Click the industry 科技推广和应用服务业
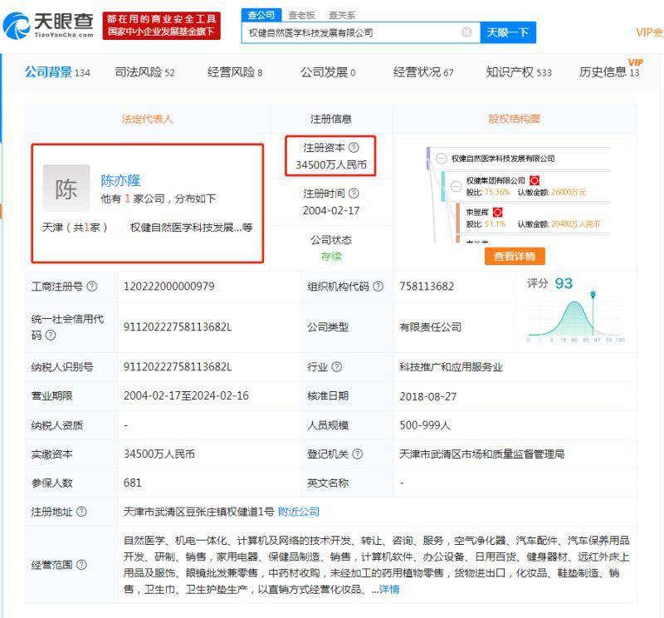Screen dimensions: 664x618 click(x=451, y=367)
